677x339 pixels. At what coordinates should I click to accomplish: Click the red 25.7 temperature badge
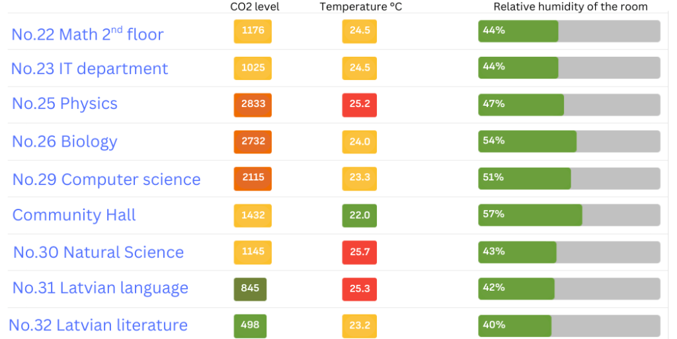coord(359,252)
